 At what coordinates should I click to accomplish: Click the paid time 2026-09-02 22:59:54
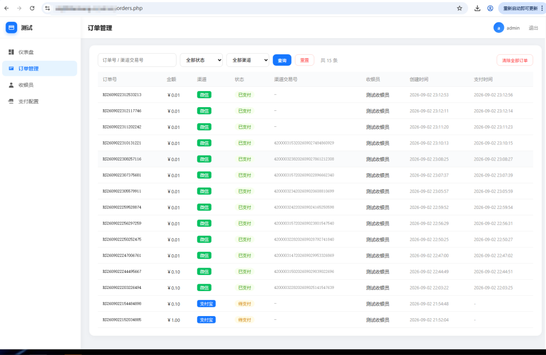coord(493,207)
